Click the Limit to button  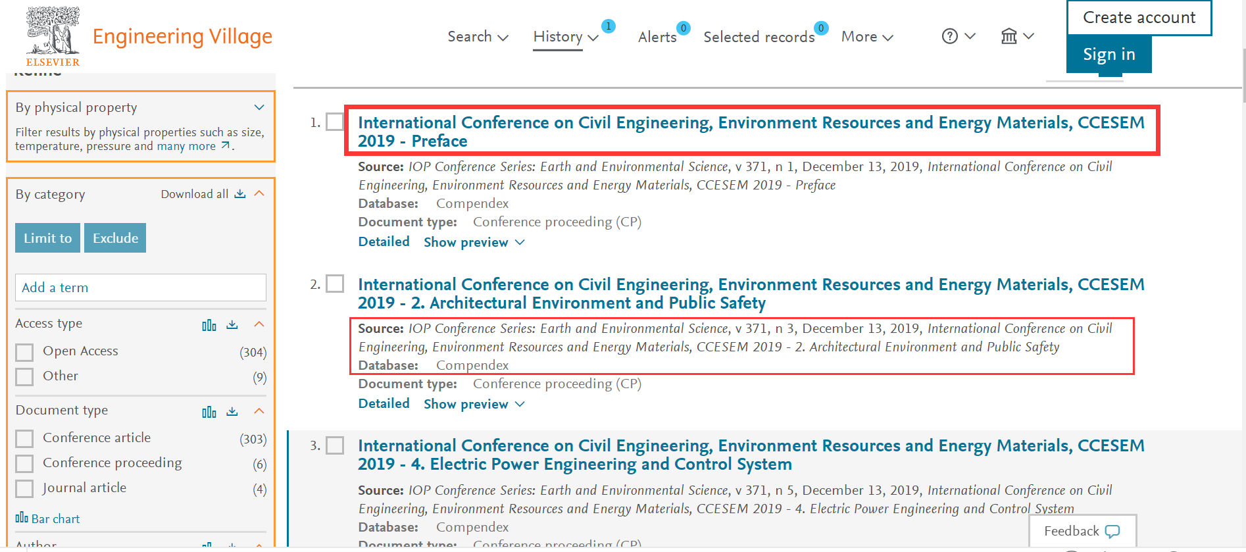pos(47,238)
